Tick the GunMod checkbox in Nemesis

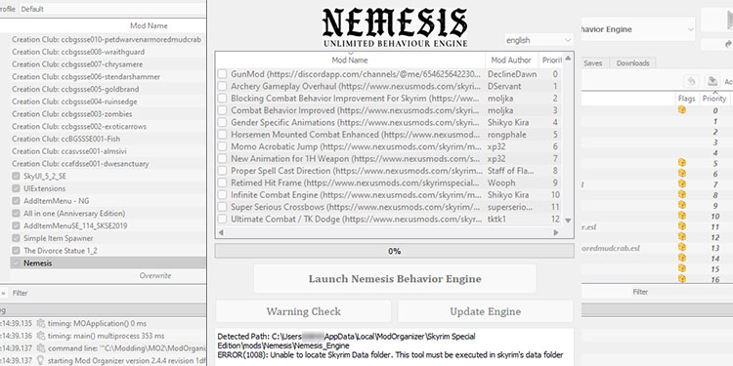tap(222, 74)
